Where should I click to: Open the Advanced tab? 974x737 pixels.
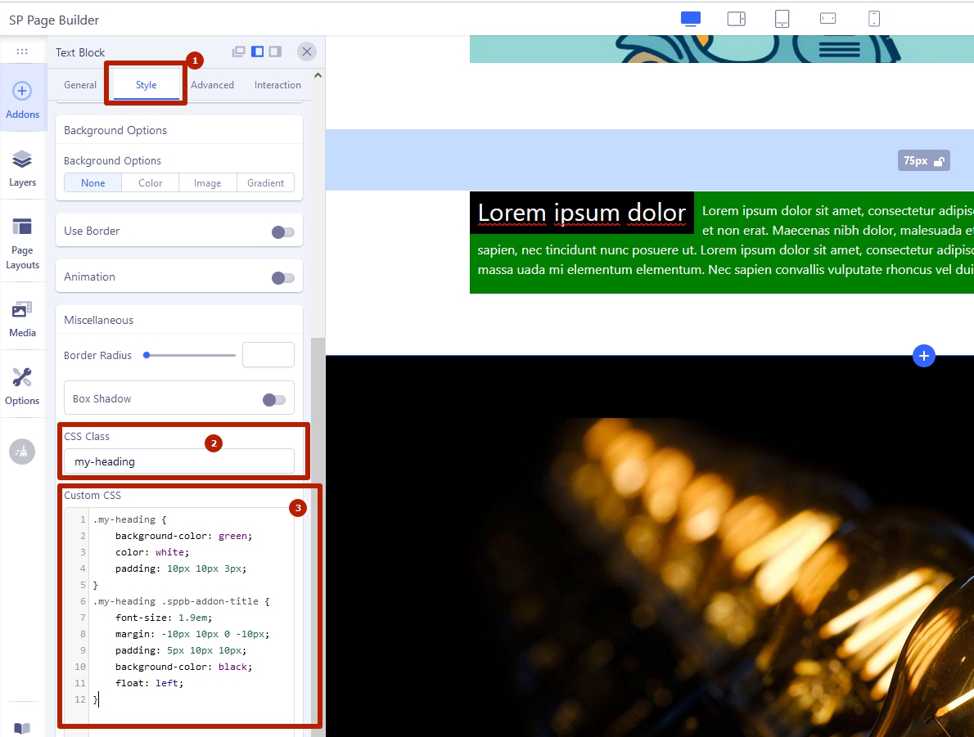point(212,85)
